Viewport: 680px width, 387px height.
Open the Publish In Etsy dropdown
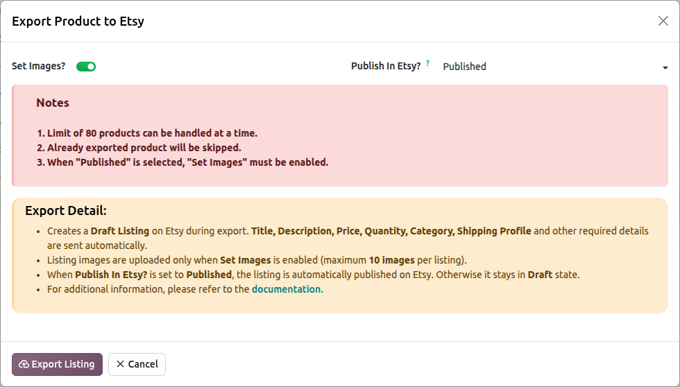click(555, 67)
